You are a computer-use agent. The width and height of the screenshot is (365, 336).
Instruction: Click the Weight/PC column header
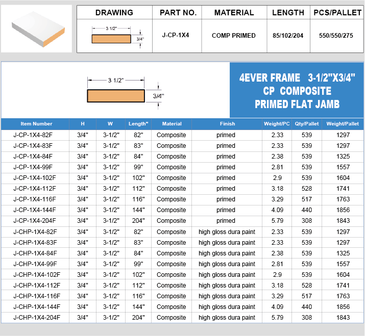coord(277,124)
